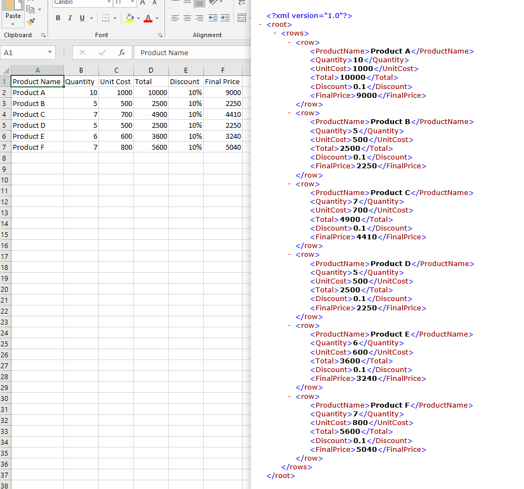The height and width of the screenshot is (489, 524).
Task: Click the Bold formatting icon
Action: 58,18
